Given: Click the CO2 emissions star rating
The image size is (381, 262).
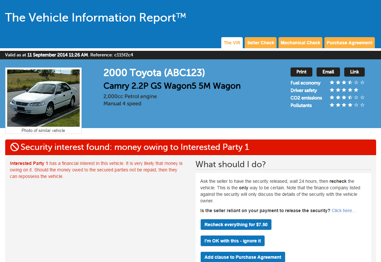Looking at the screenshot, I should [x=347, y=97].
